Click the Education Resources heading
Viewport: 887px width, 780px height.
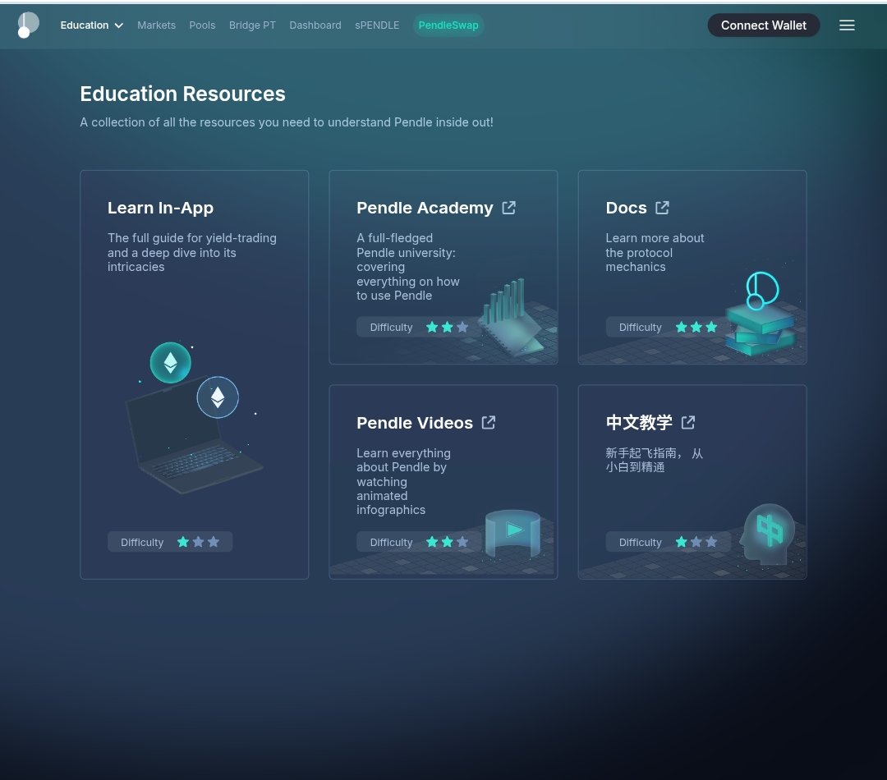182,94
